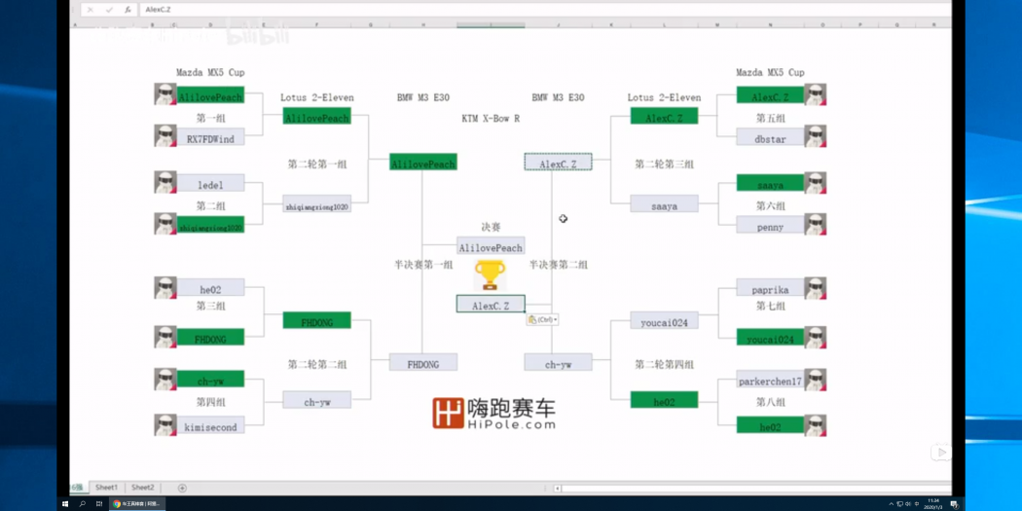Click driver avatar beside first-round AlexC.Z
Image resolution: width=1022 pixels, height=511 pixels.
[x=816, y=93]
